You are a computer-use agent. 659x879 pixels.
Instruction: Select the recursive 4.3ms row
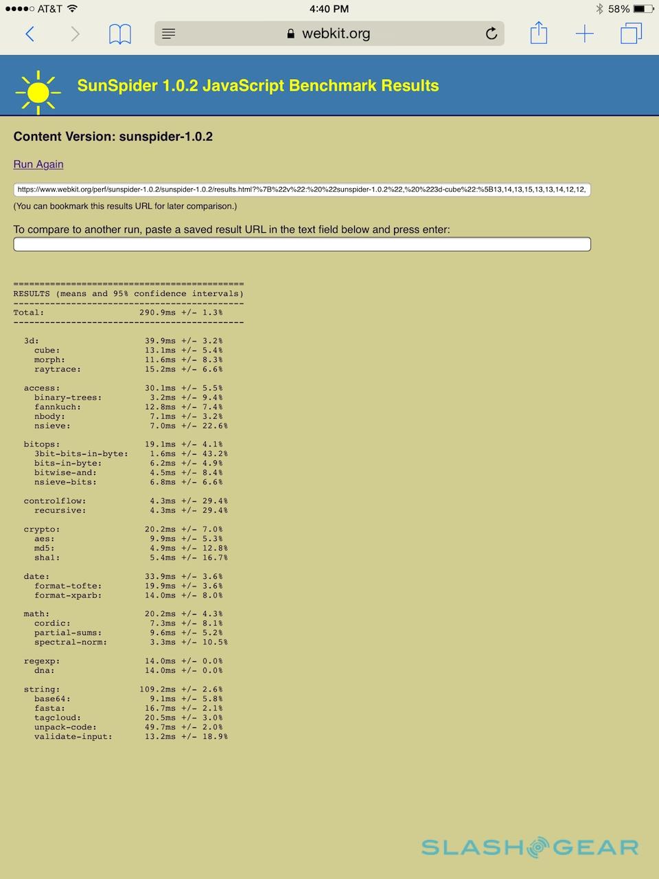pos(131,511)
